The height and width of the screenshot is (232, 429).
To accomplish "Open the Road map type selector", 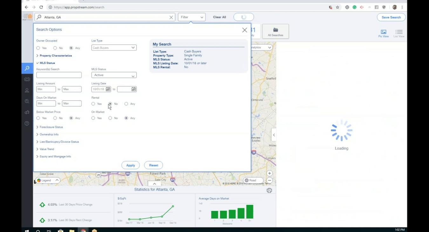I will pyautogui.click(x=253, y=180).
